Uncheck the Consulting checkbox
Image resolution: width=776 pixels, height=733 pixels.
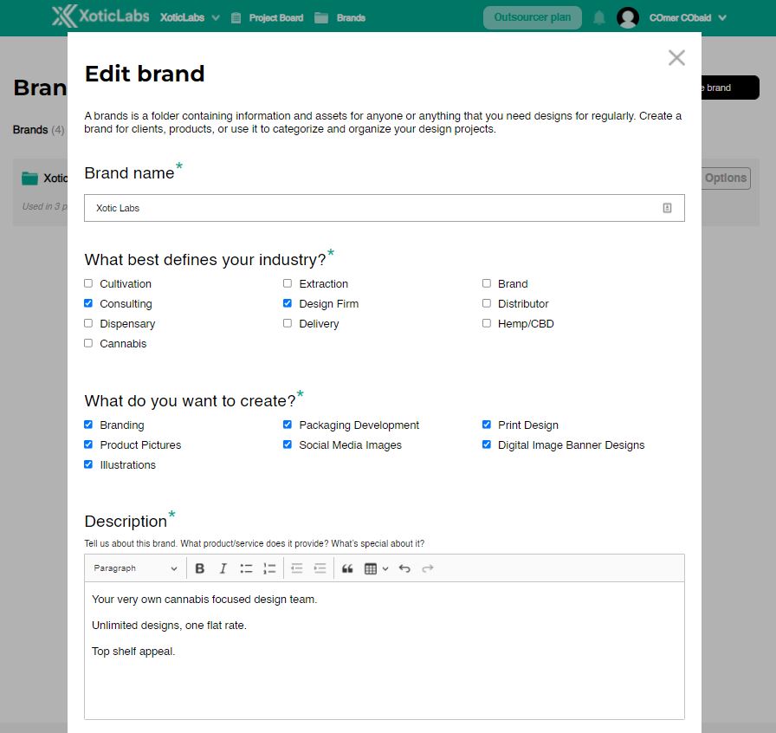tap(88, 303)
